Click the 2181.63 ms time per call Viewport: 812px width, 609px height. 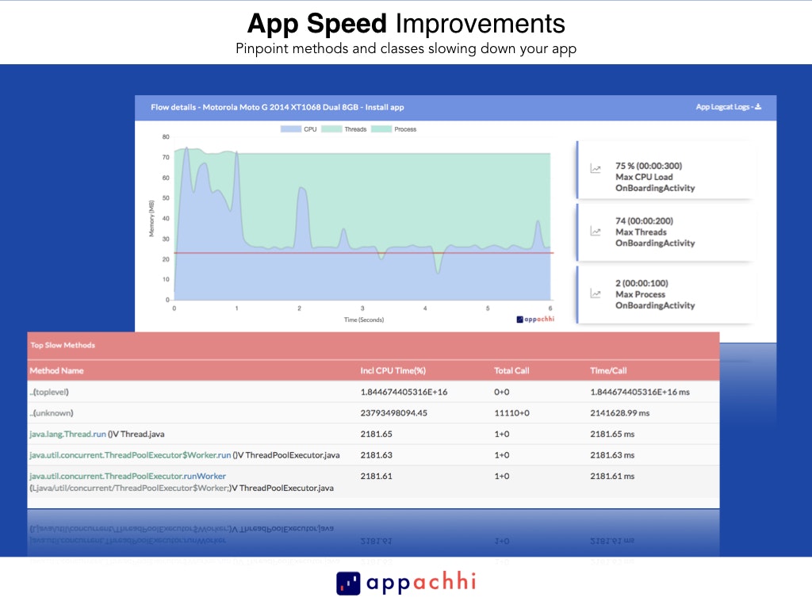[x=613, y=455]
